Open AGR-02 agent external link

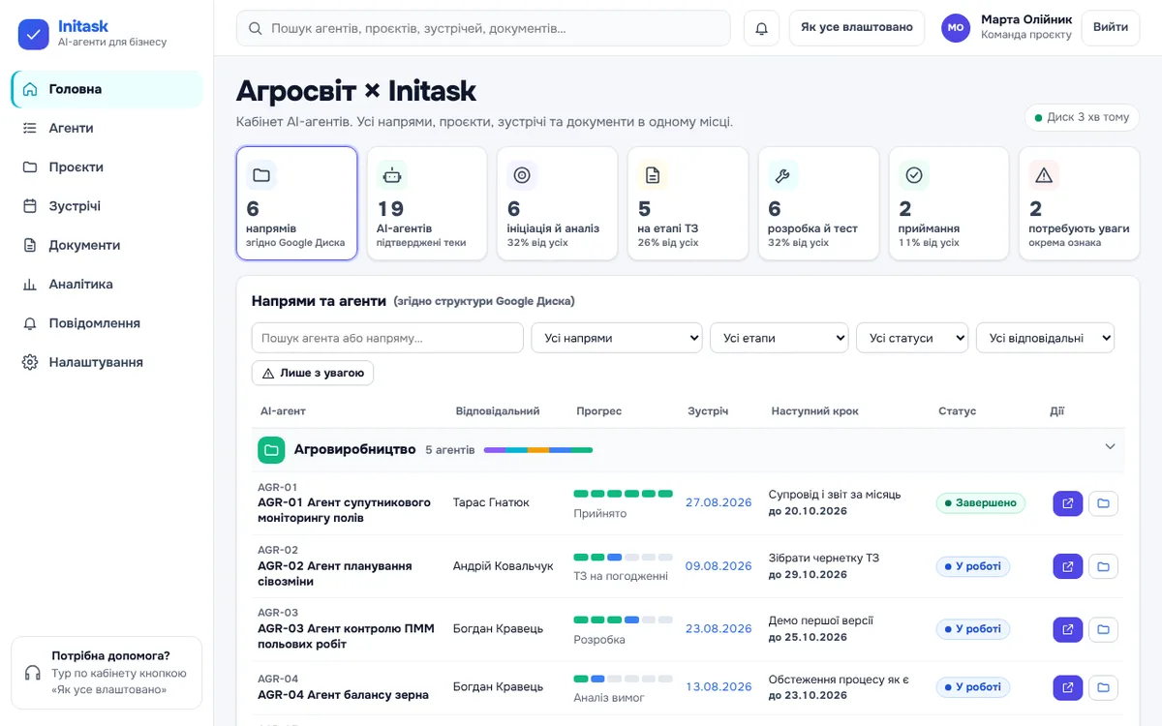(x=1068, y=566)
